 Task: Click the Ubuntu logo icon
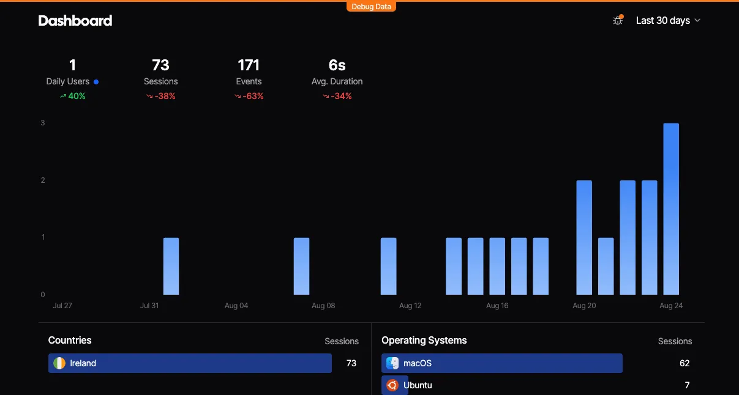point(392,385)
